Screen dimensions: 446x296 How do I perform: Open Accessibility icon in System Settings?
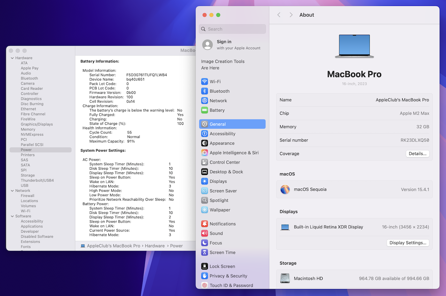205,134
